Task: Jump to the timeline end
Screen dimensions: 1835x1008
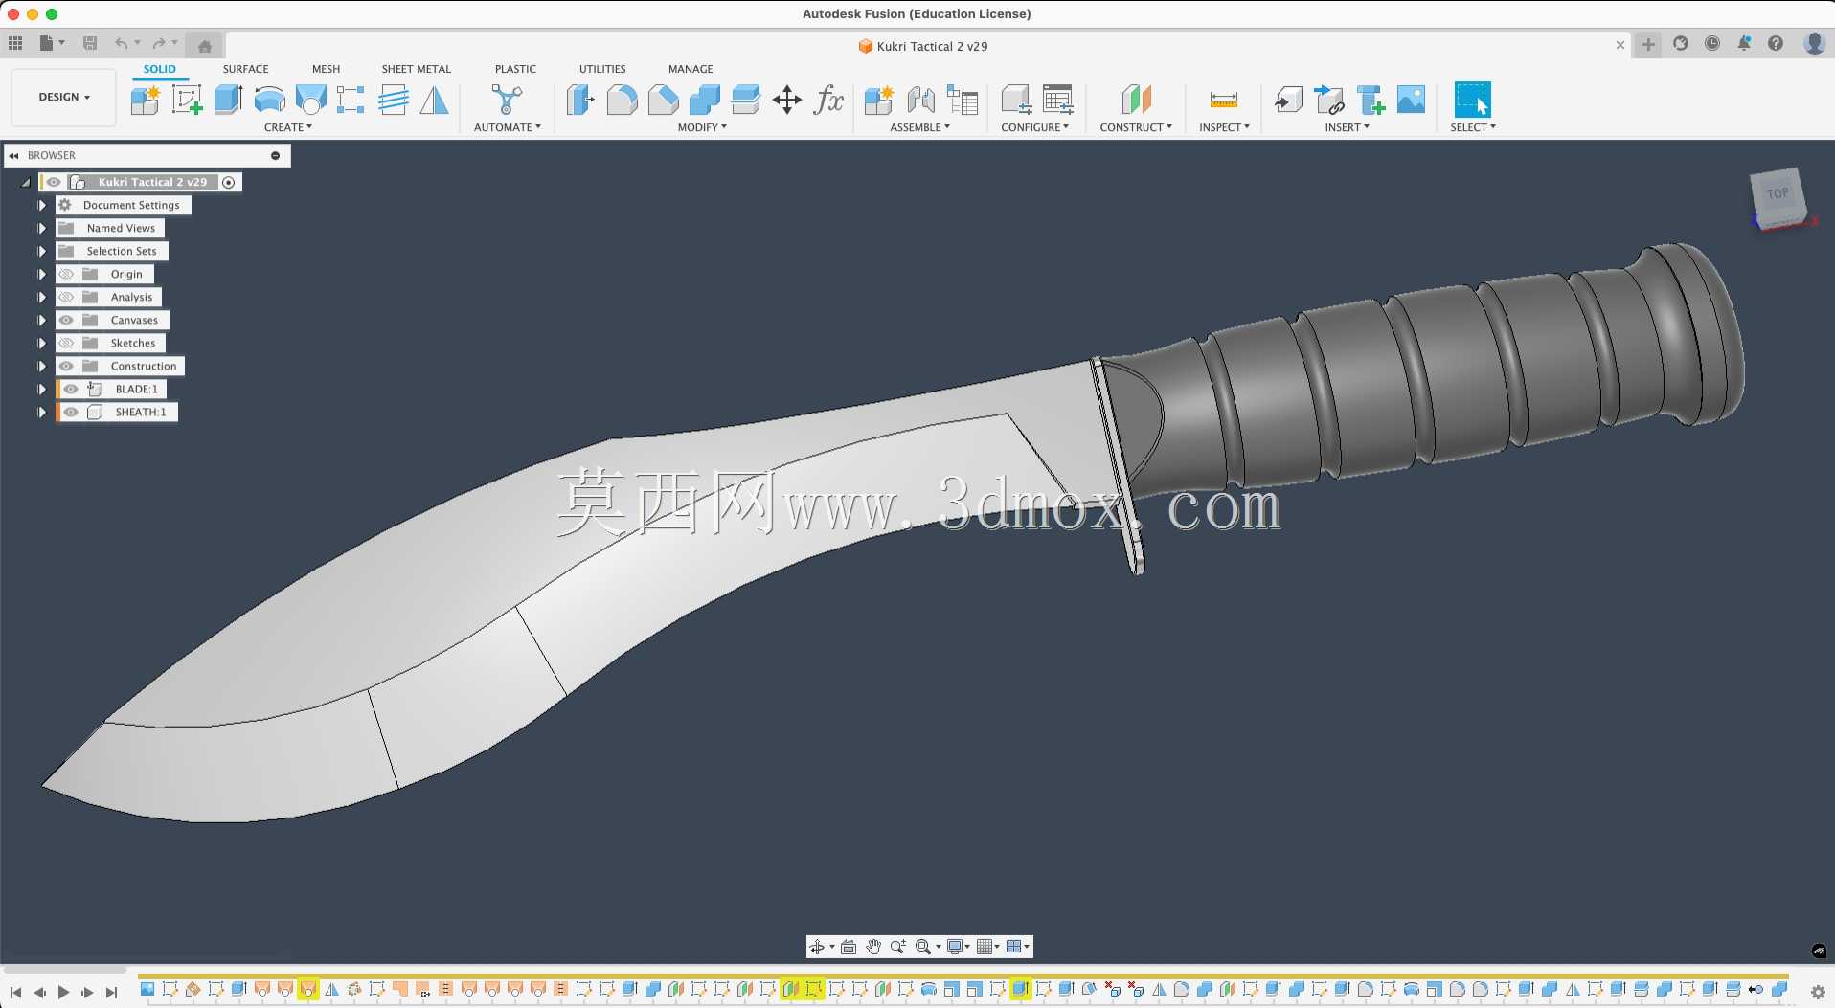Action: [x=111, y=993]
